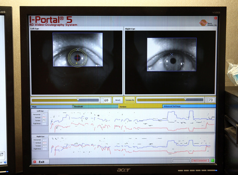Click the Exit button
The image size is (238, 175).
[39, 162]
